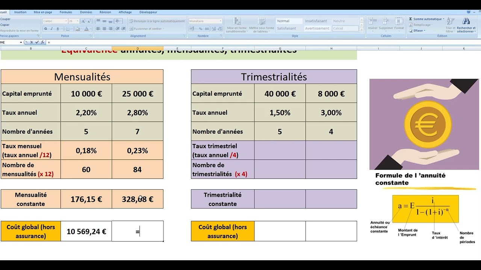
Task: Open Mise en forme conditionnelle
Action: pos(237,25)
